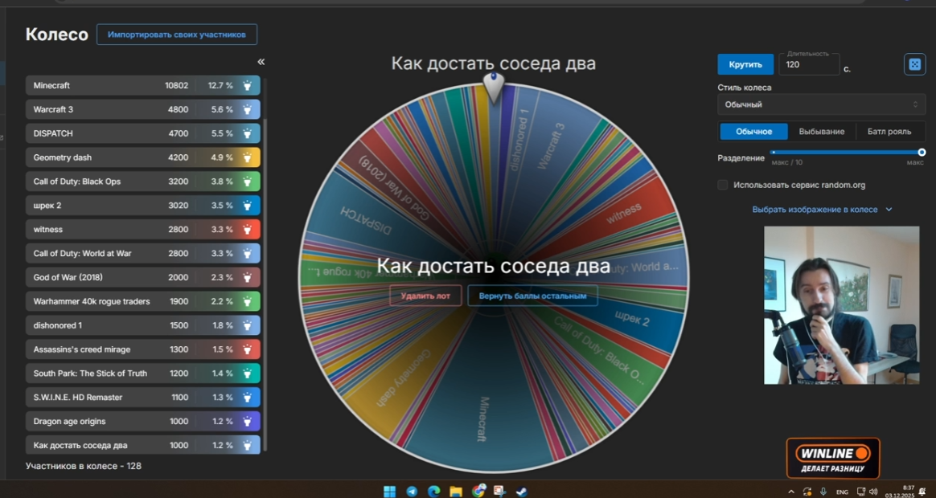936x498 pixels.
Task: Click the webcam video thumbnail
Action: pyautogui.click(x=842, y=304)
